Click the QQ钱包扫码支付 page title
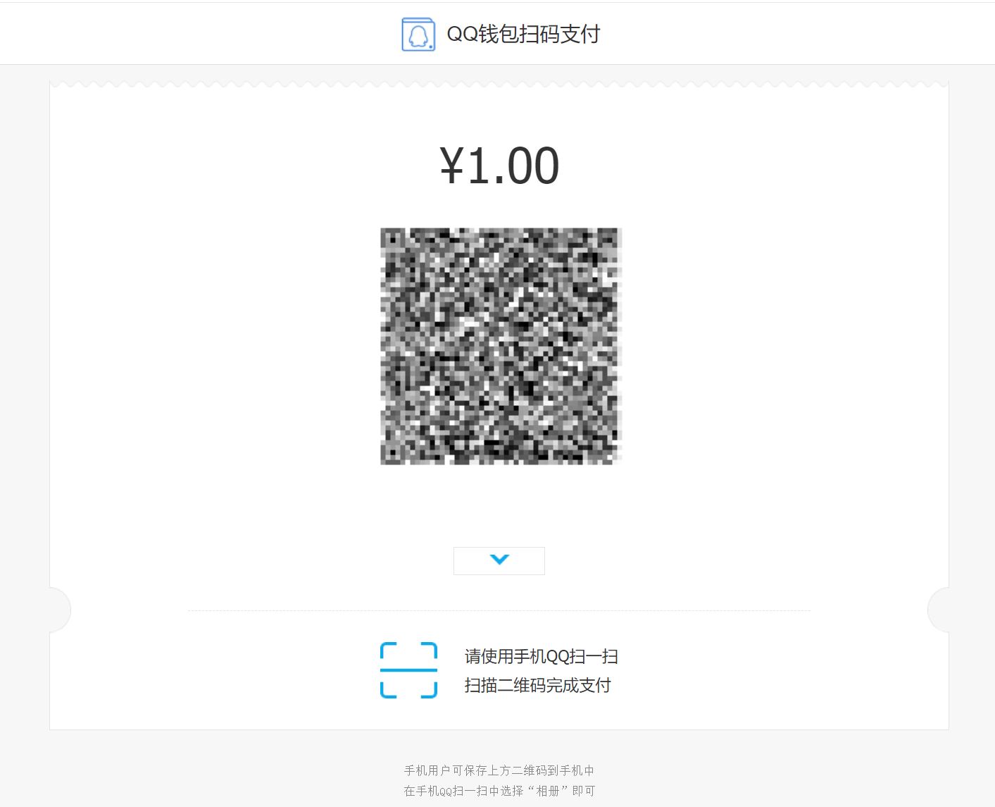995x807 pixels. [523, 34]
